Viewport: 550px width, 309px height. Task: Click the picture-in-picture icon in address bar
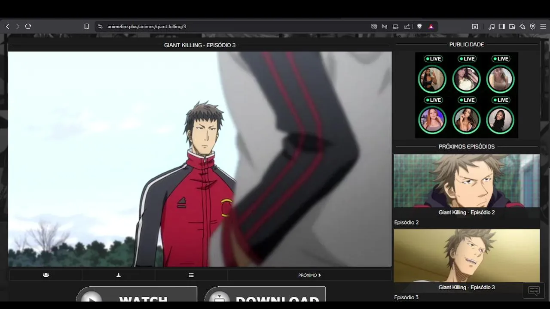pyautogui.click(x=396, y=27)
